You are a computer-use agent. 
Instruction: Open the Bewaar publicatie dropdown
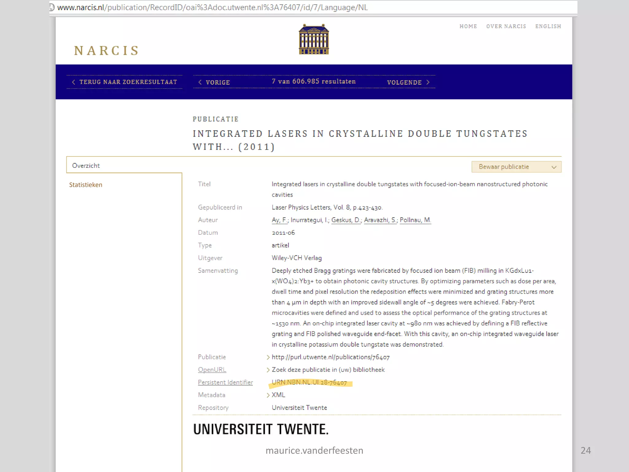tap(516, 167)
